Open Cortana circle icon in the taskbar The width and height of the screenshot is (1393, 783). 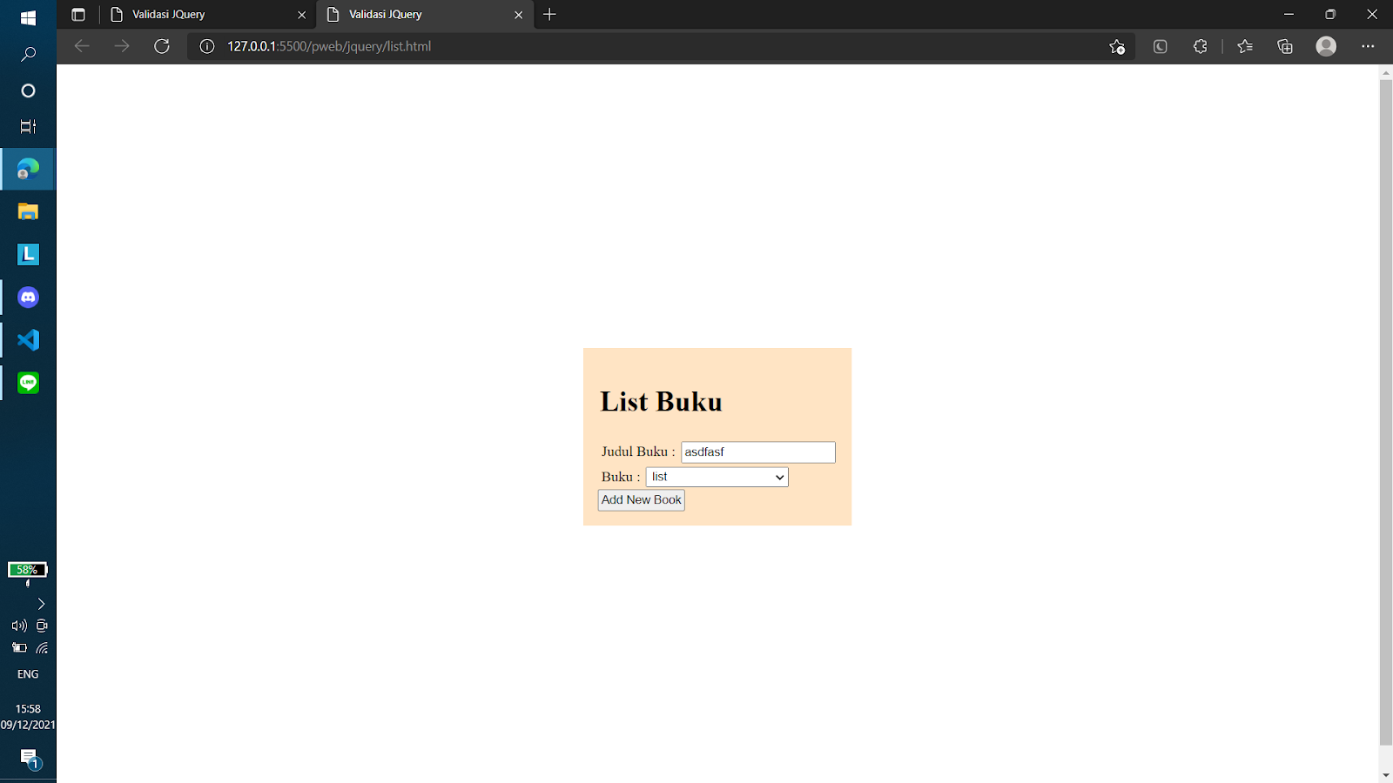pyautogui.click(x=28, y=90)
